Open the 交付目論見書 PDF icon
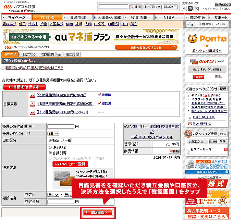The width and height of the screenshot is (233, 220). point(32,95)
